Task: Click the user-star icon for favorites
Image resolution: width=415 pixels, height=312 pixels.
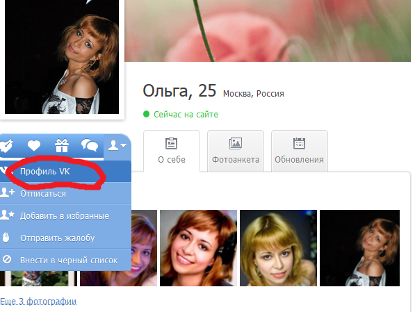Action: pyautogui.click(x=7, y=215)
